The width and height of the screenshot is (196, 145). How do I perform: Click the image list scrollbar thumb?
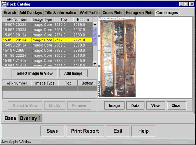95,36
